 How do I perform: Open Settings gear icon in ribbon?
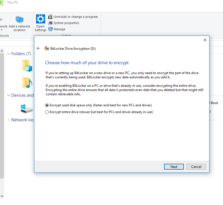pos(41,19)
